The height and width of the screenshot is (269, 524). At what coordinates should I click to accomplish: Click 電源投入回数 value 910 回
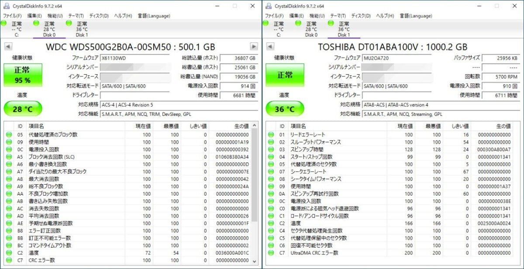tap(500, 86)
